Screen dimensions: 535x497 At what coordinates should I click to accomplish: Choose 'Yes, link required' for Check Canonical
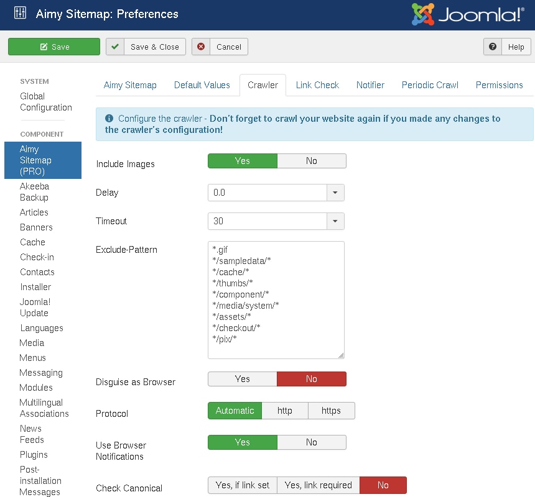coord(318,485)
